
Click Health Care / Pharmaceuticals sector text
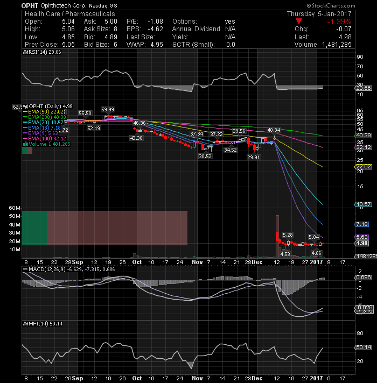[x=69, y=14]
